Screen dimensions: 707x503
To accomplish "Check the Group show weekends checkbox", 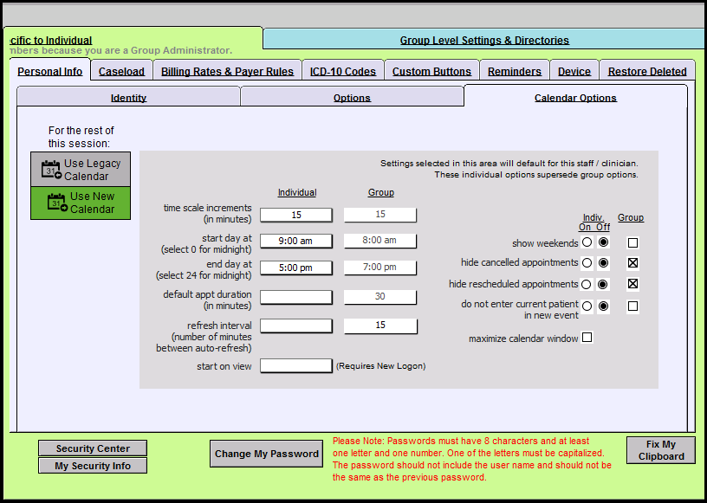I will tap(632, 242).
